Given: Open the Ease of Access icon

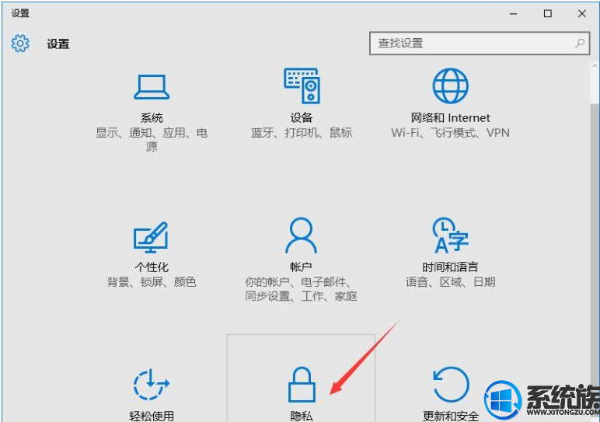Looking at the screenshot, I should (151, 384).
